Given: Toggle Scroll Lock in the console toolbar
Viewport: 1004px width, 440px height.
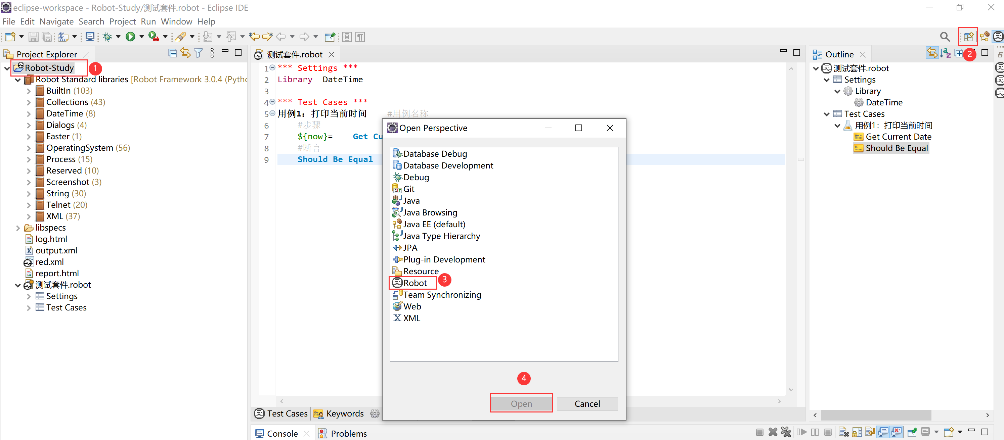Looking at the screenshot, I should [x=857, y=432].
